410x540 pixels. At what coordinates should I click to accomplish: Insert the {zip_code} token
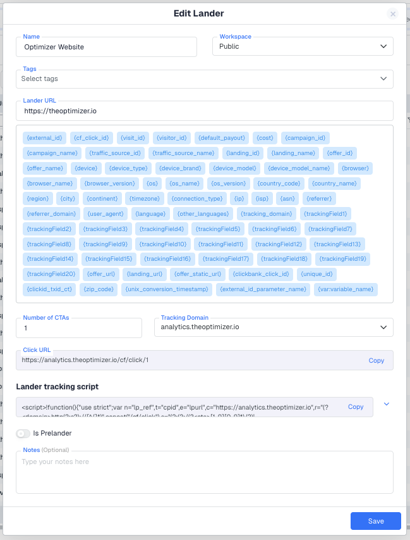pos(99,290)
